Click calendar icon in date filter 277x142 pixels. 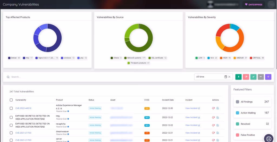(x=226, y=77)
